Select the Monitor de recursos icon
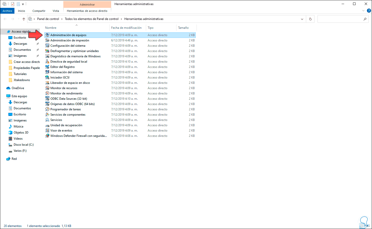The width and height of the screenshot is (372, 229). click(47, 88)
